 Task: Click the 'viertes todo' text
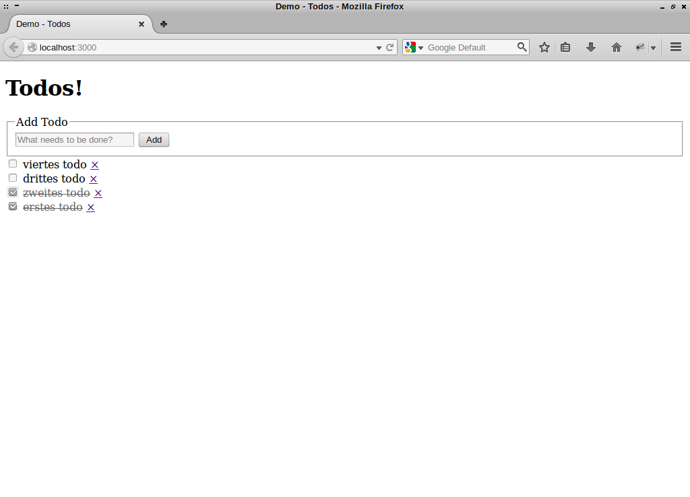[x=55, y=164]
